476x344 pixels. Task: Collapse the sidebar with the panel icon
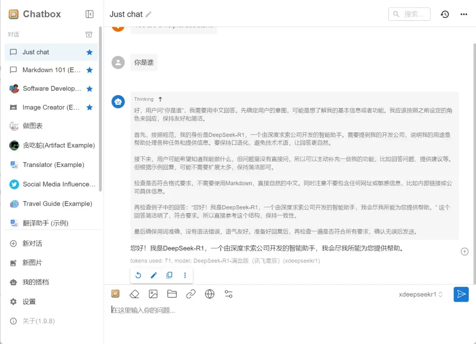tap(89, 14)
